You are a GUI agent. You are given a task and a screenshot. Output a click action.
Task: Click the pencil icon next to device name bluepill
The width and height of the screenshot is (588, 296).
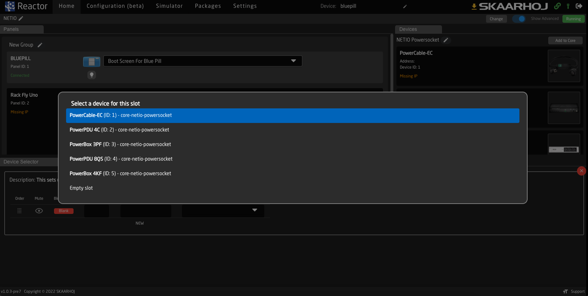point(405,6)
